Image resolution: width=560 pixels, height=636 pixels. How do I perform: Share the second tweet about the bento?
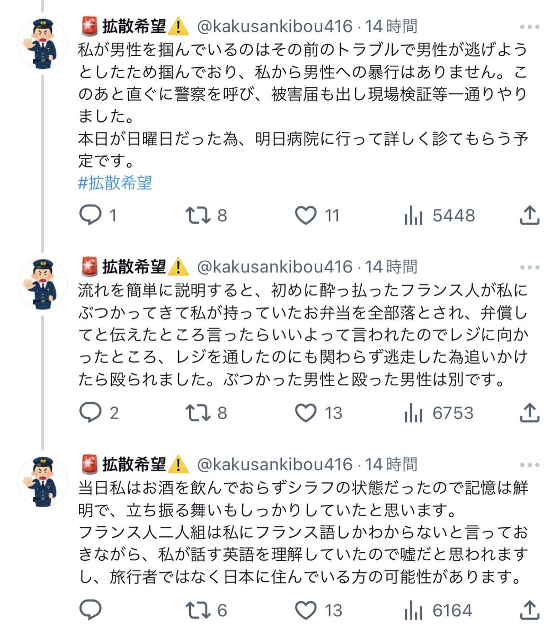[529, 412]
